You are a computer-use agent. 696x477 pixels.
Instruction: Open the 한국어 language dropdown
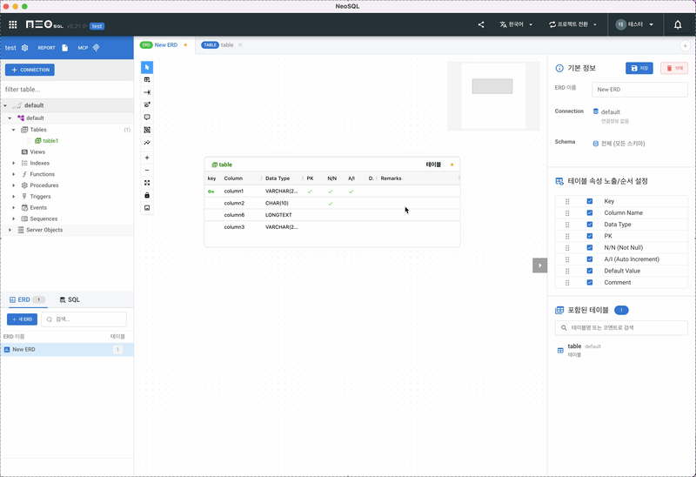click(x=517, y=24)
